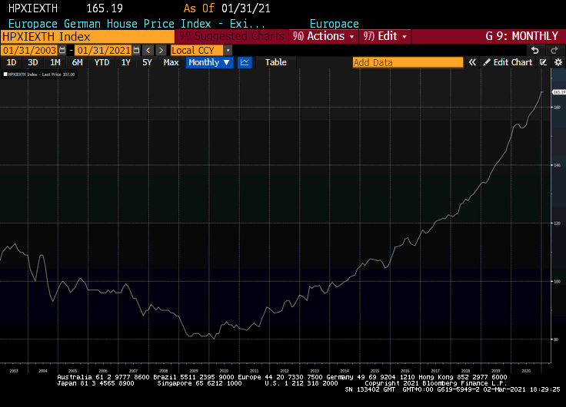Image resolution: width=566 pixels, height=407 pixels.
Task: Expand the Monthly periodicity dropdown
Action: [x=209, y=62]
